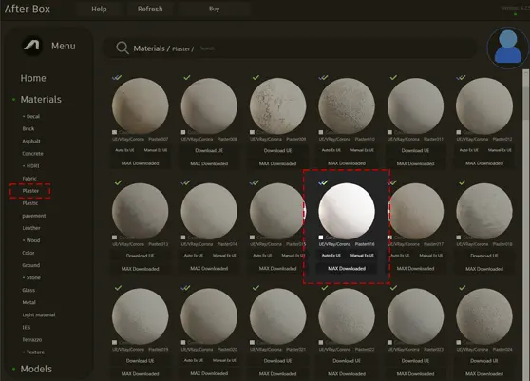Screen dimensions: 530x381
Task: Click the green checkmark above Plaster008
Action: tap(187, 77)
